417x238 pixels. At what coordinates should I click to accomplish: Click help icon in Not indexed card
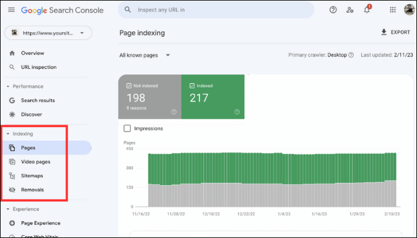(173, 112)
